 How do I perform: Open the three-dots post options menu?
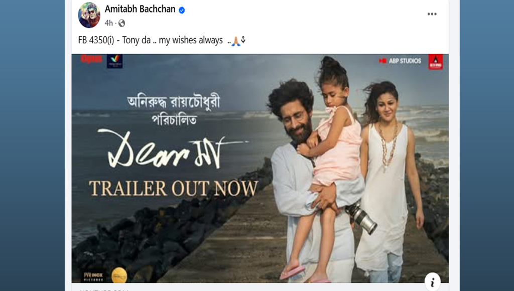(x=432, y=14)
